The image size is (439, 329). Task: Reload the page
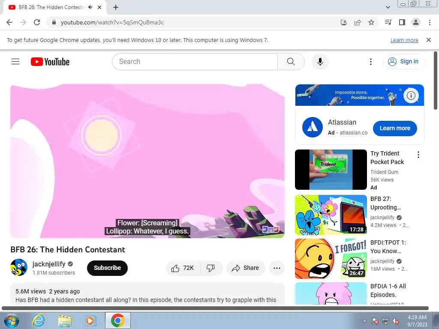click(37, 22)
